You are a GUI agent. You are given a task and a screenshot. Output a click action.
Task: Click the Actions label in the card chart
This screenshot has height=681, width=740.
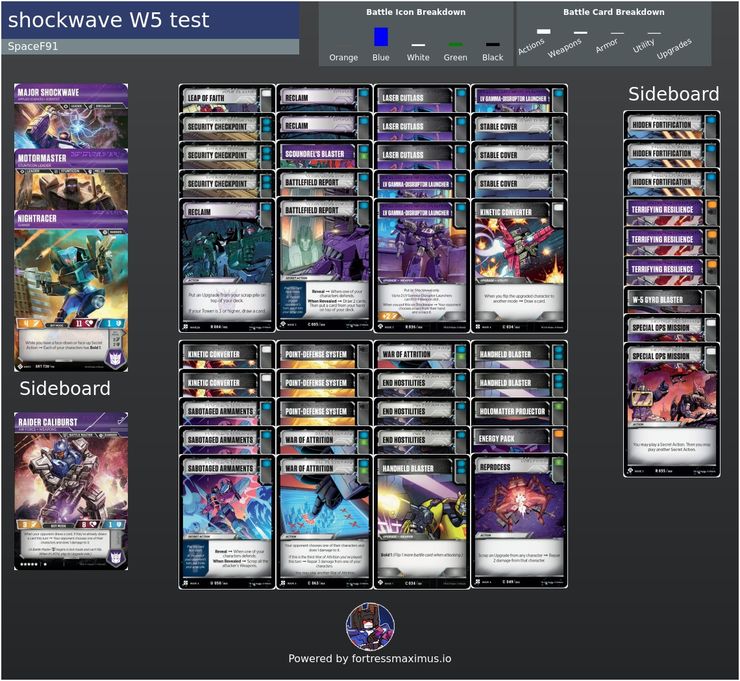click(x=532, y=46)
